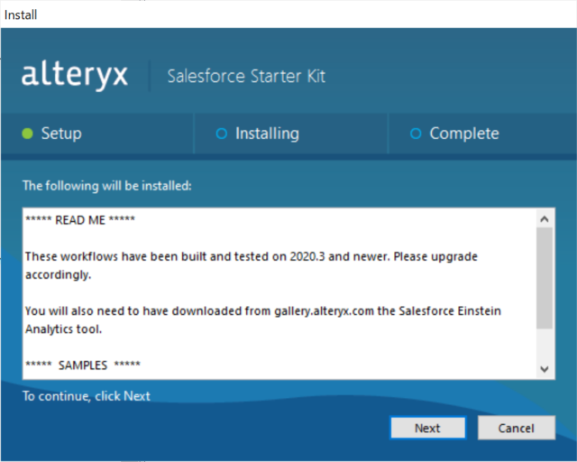This screenshot has height=462, width=577.
Task: Select the Installing step tab
Action: [290, 134]
